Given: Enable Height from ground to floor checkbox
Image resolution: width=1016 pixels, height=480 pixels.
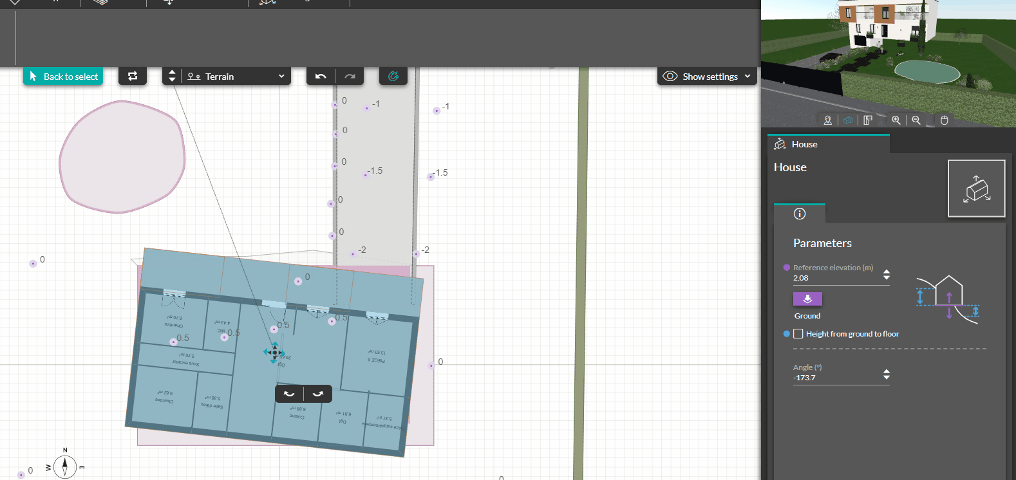Looking at the screenshot, I should [x=798, y=334].
